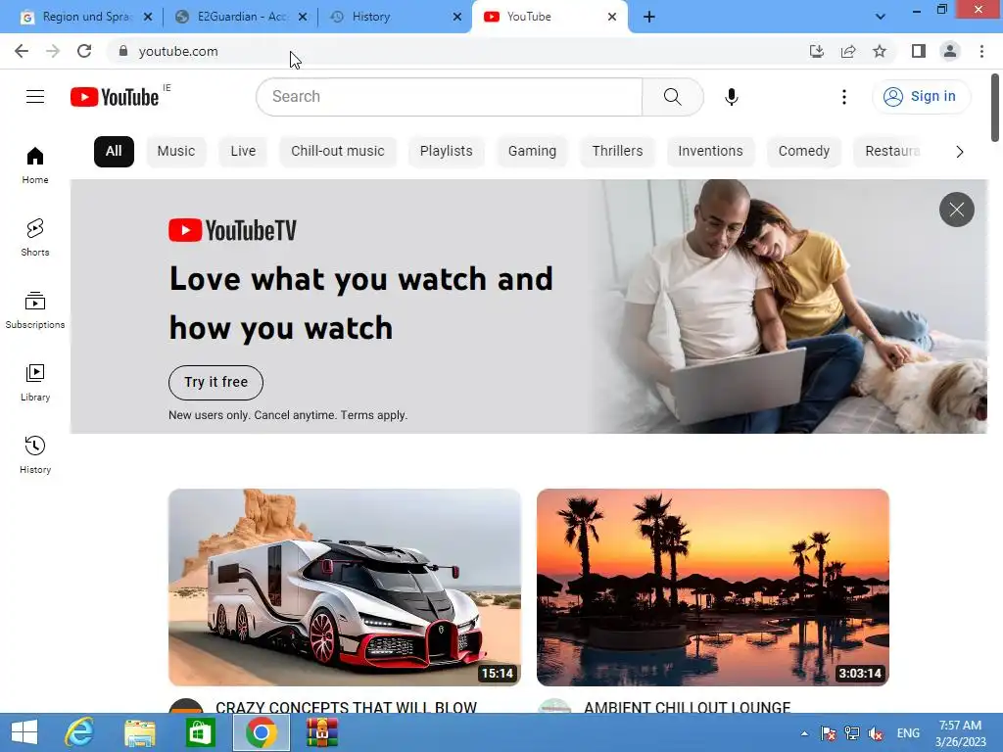
Task: Open File Explorer from taskbar
Action: pyautogui.click(x=140, y=732)
